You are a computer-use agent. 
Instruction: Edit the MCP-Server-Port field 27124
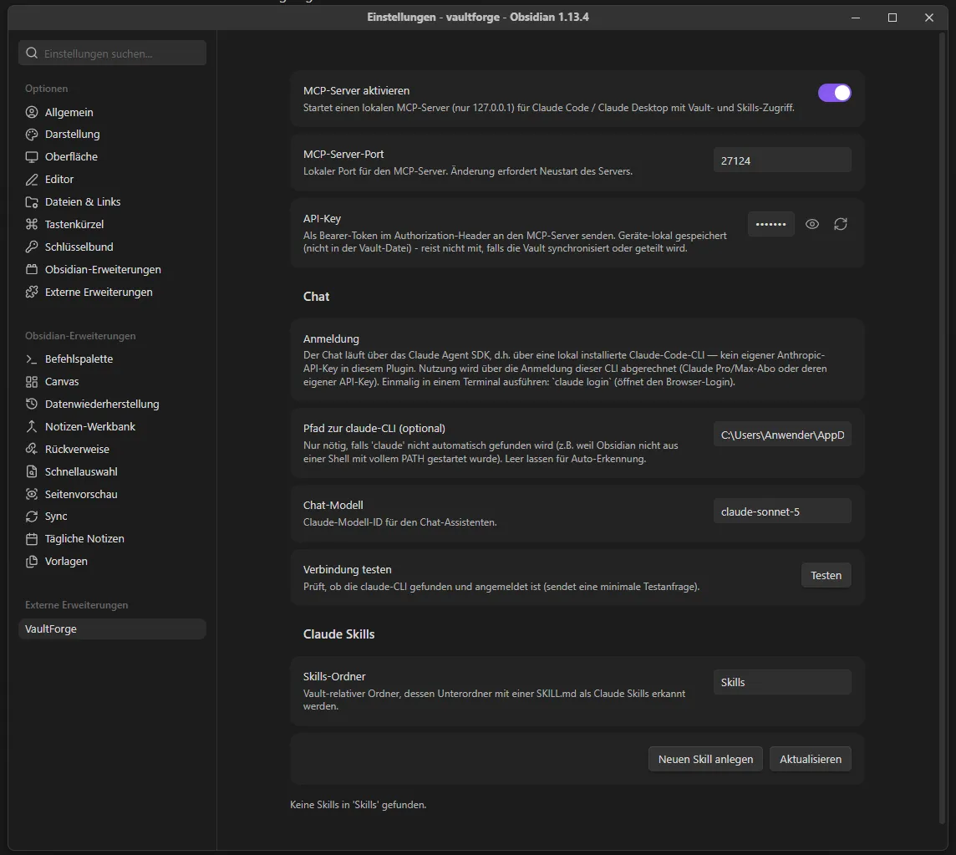click(x=782, y=160)
